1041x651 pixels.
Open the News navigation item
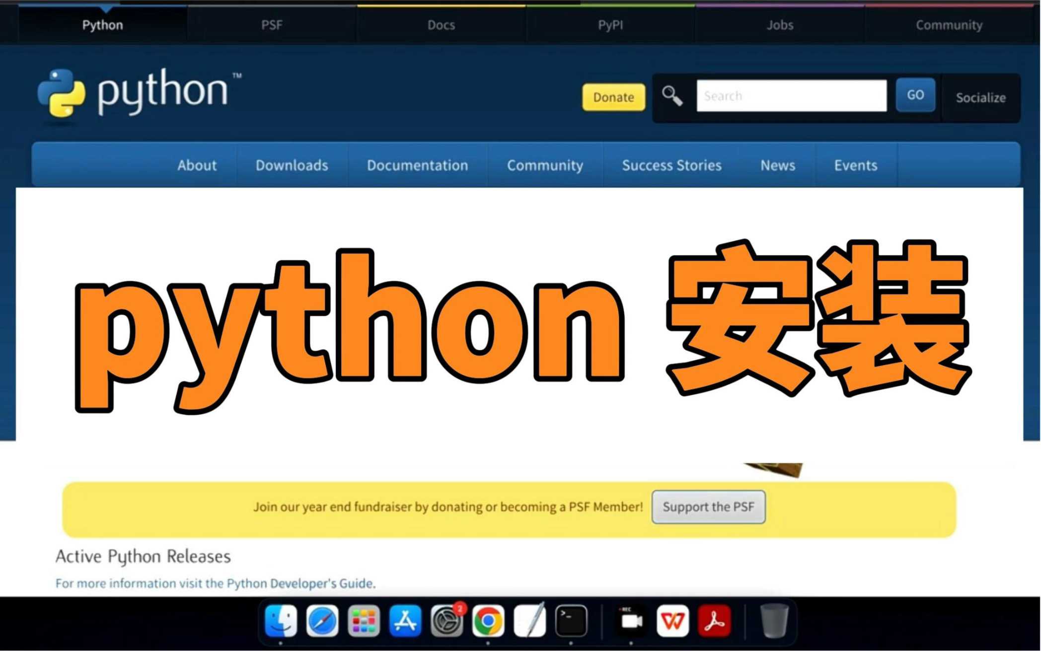[x=778, y=165]
